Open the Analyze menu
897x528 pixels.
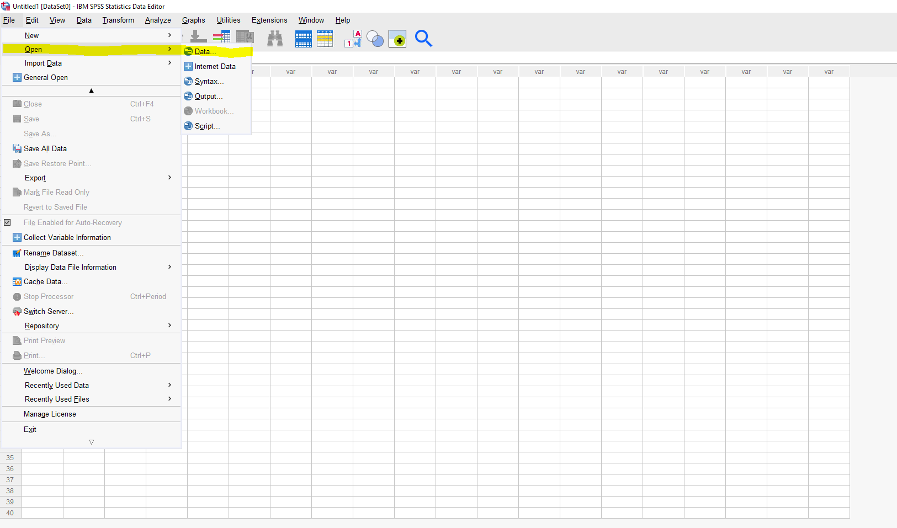pos(158,20)
